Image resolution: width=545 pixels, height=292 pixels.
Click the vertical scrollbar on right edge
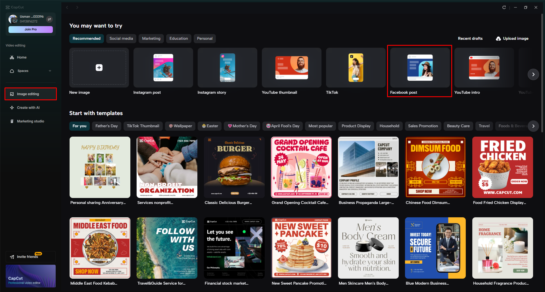(542, 73)
